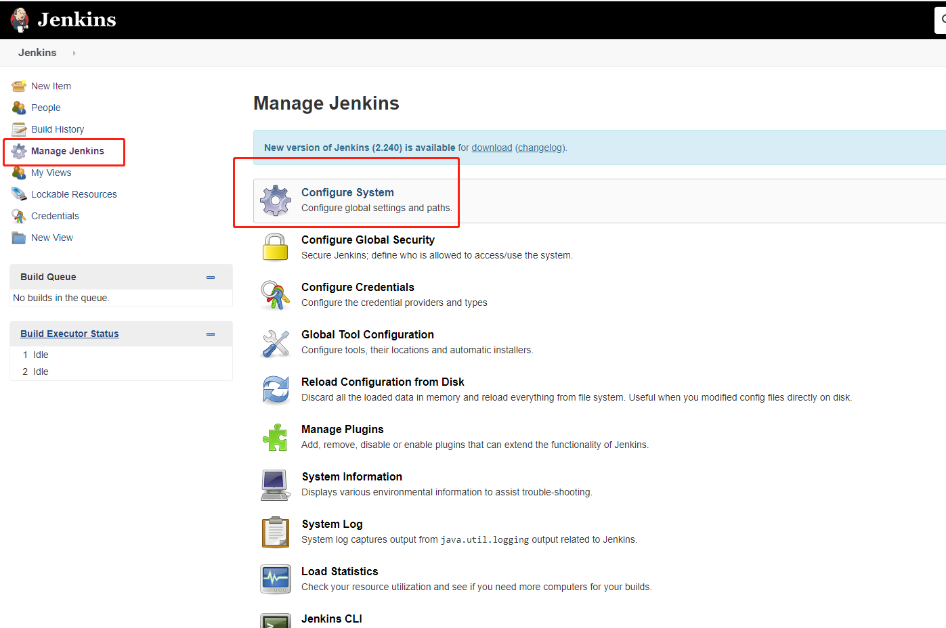946x628 pixels.
Task: Select the Configure Credentials keys icon
Action: (275, 295)
